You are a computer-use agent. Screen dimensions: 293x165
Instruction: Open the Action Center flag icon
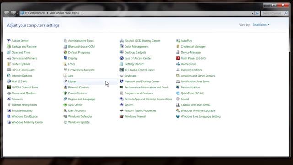[9, 41]
